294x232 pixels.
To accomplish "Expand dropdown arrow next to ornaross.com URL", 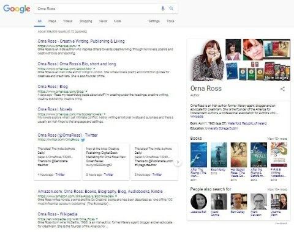I will (x=79, y=46).
